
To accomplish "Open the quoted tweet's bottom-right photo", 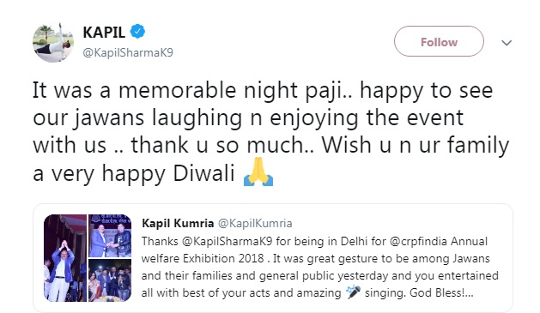I will point(110,280).
